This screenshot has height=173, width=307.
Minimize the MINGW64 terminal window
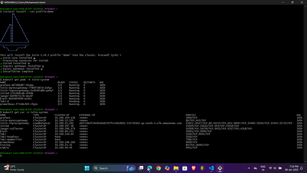pos(283,2)
